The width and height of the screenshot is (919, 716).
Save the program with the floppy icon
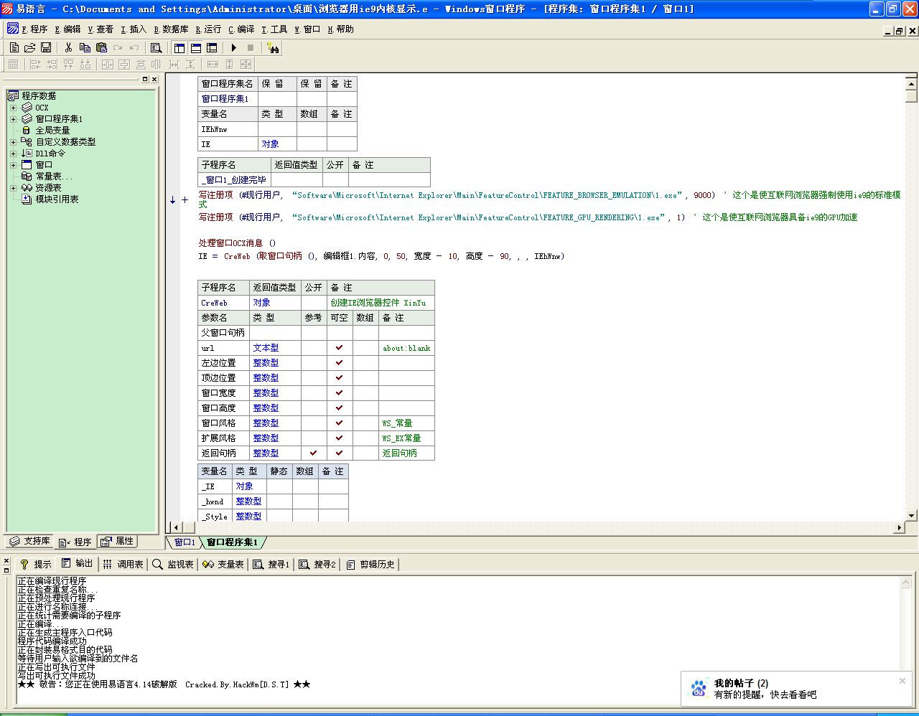[46, 47]
